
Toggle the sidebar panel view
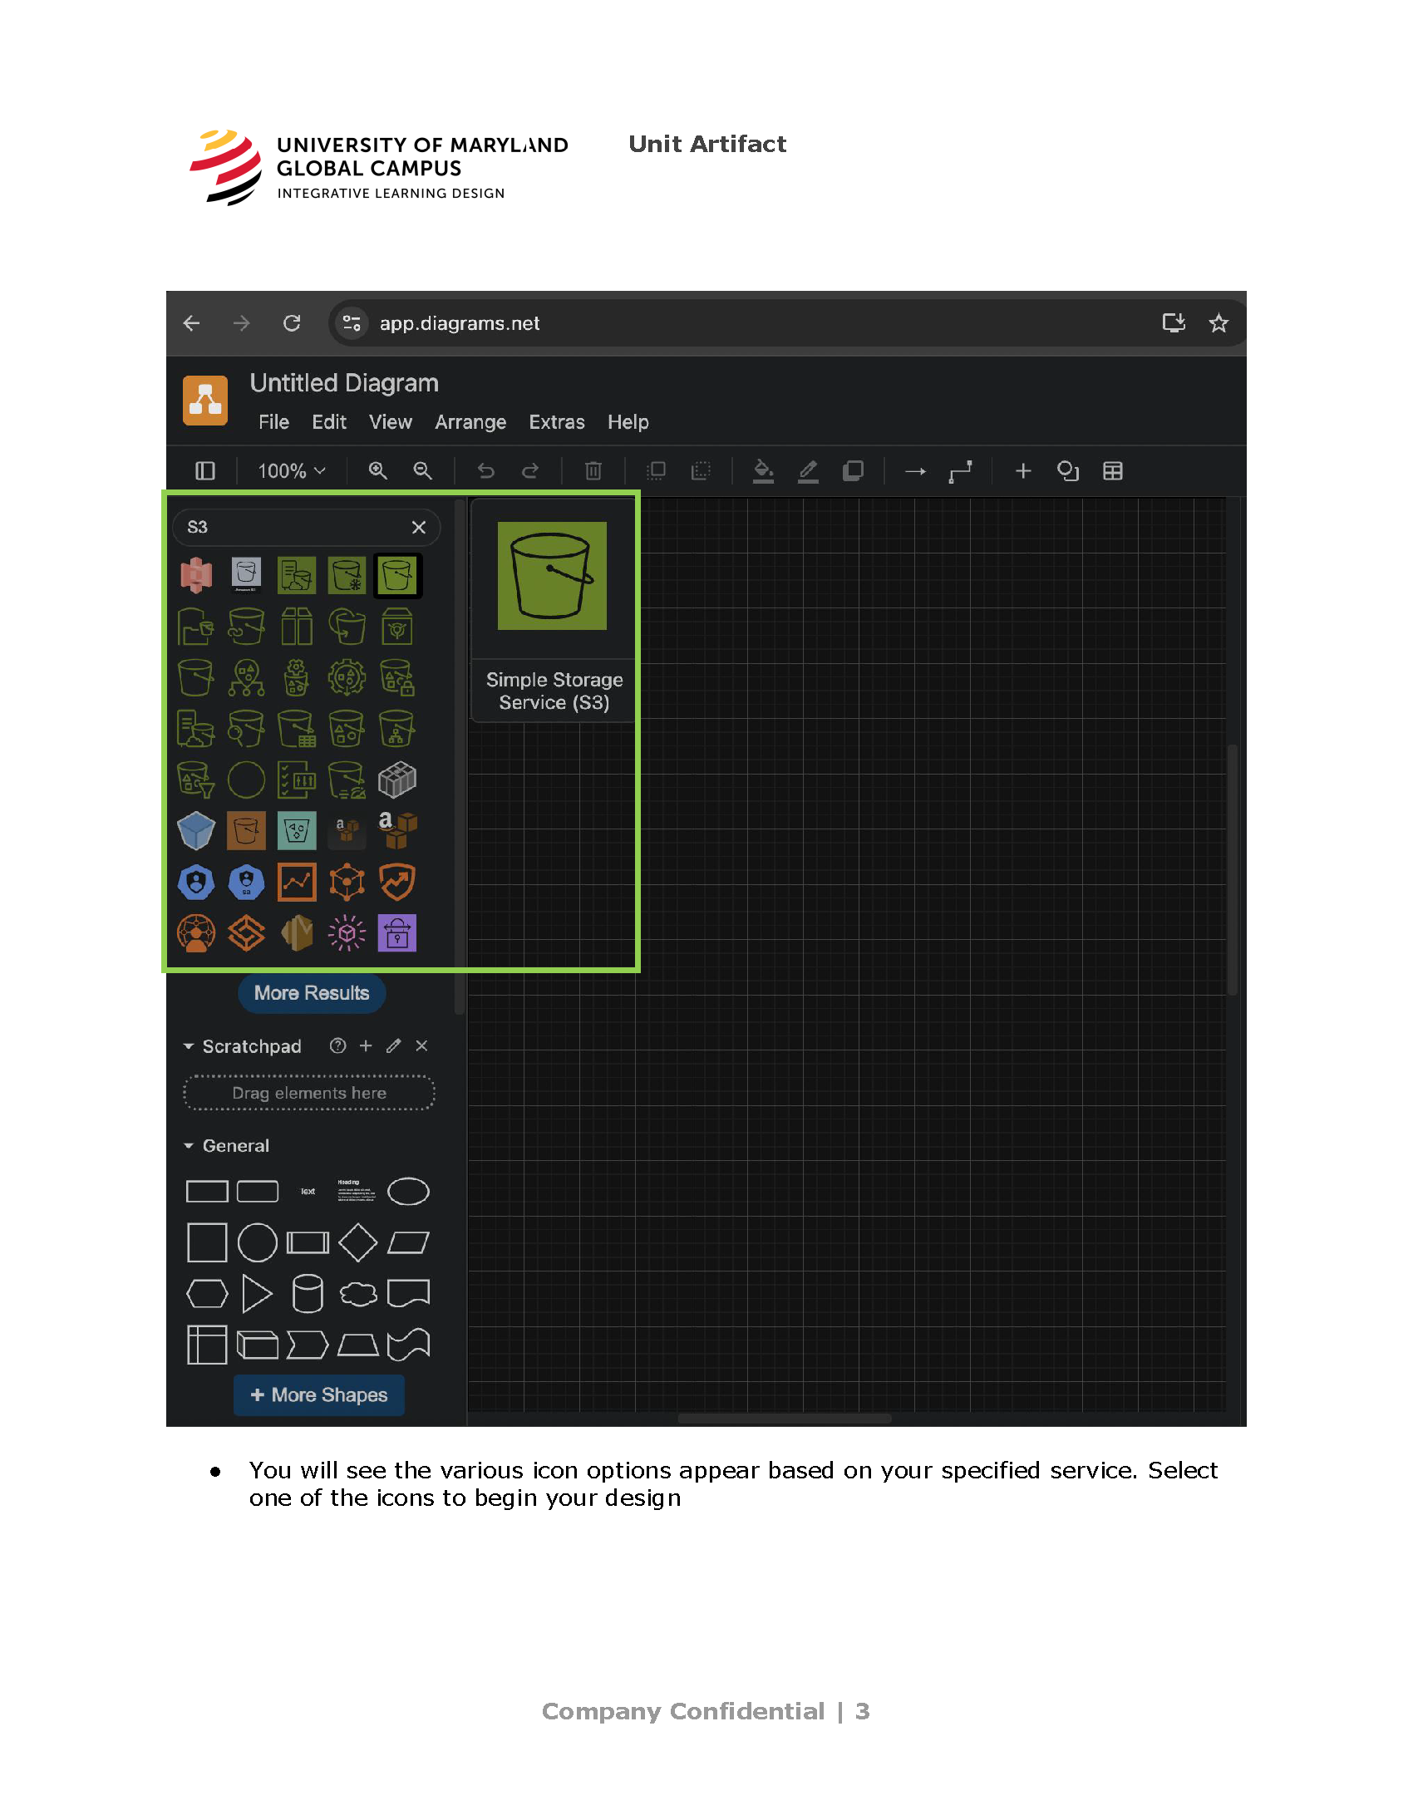pos(205,471)
